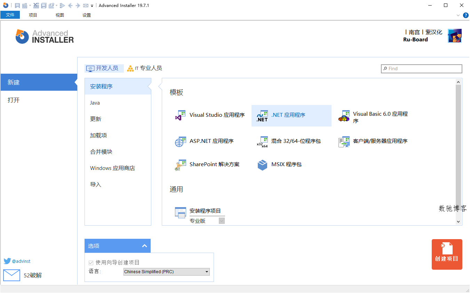Click the envelope icon beside 52破解
The image size is (470, 293).
click(11, 275)
